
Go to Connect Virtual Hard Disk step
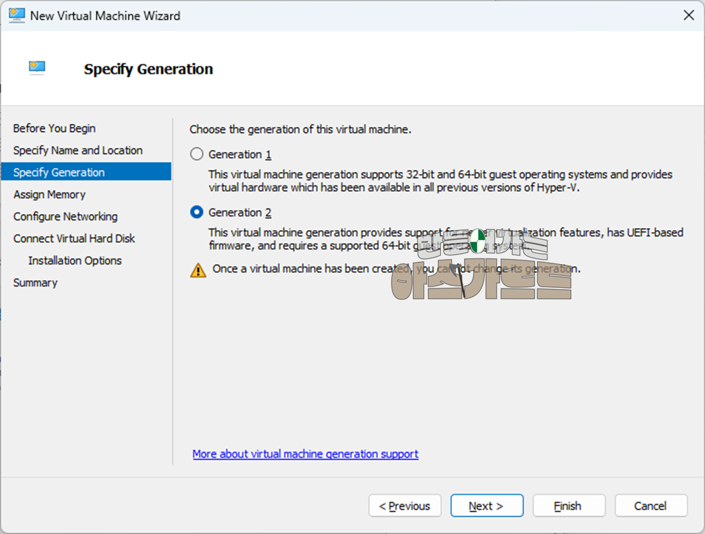[74, 238]
